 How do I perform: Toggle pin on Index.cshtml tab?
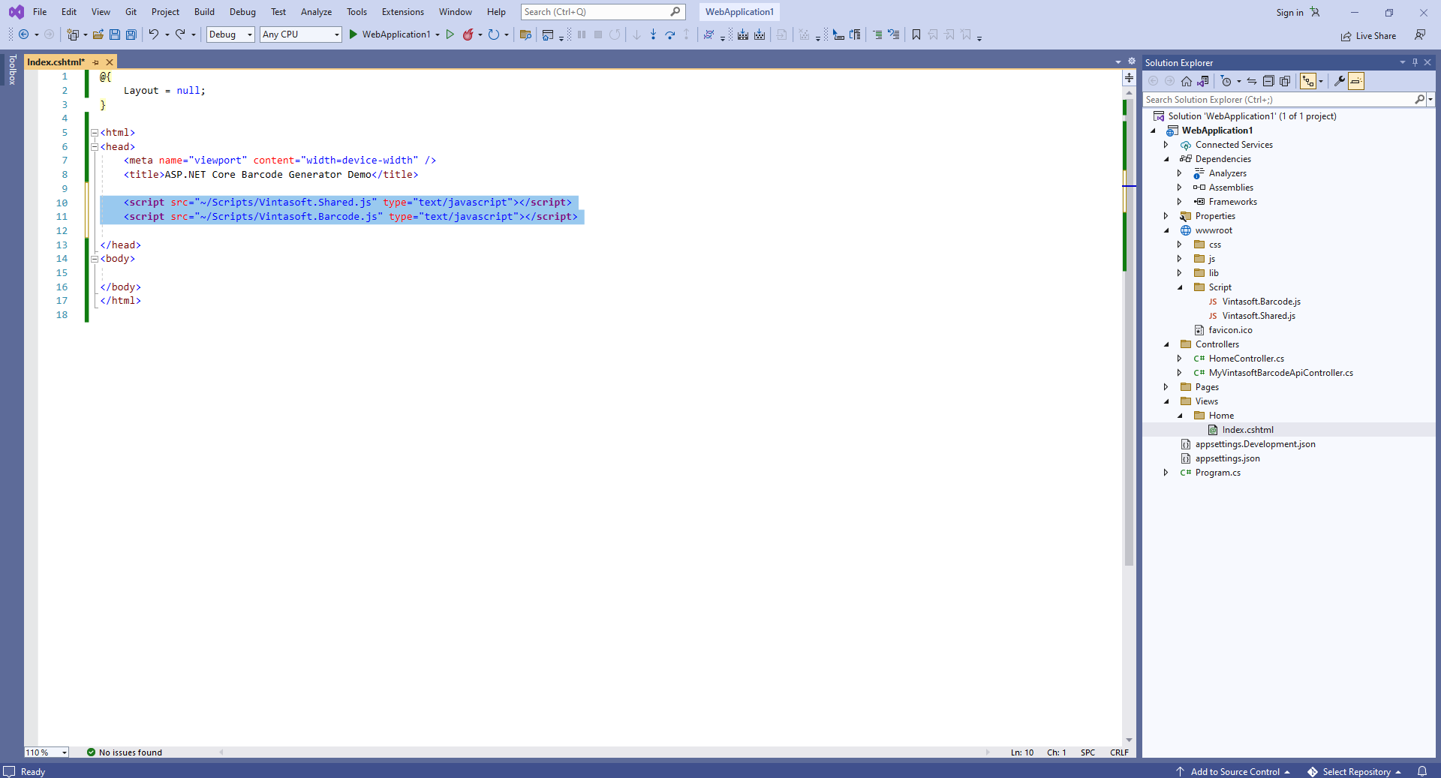pyautogui.click(x=96, y=62)
